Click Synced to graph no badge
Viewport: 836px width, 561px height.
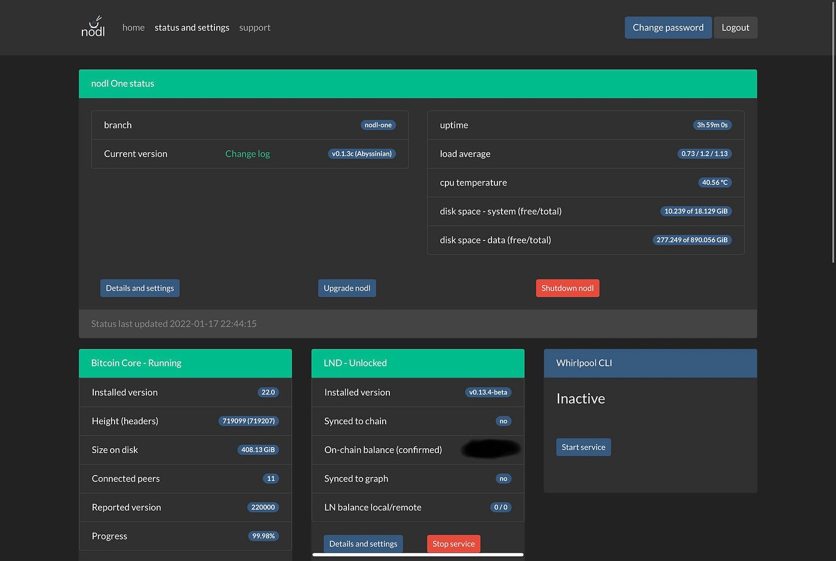point(503,478)
